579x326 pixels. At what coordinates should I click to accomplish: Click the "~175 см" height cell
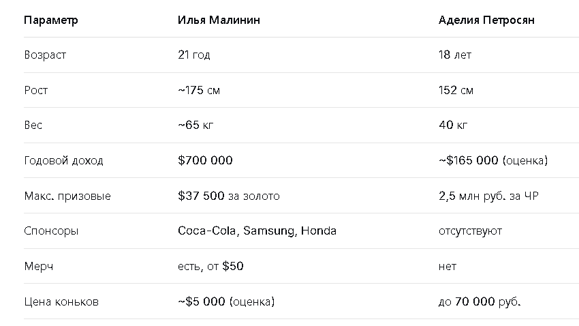(199, 90)
